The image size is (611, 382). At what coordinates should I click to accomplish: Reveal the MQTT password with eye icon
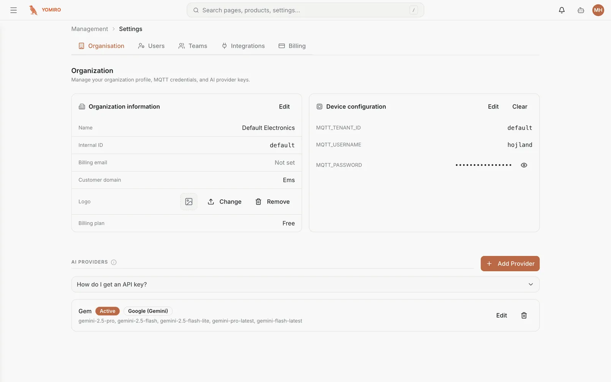[524, 165]
